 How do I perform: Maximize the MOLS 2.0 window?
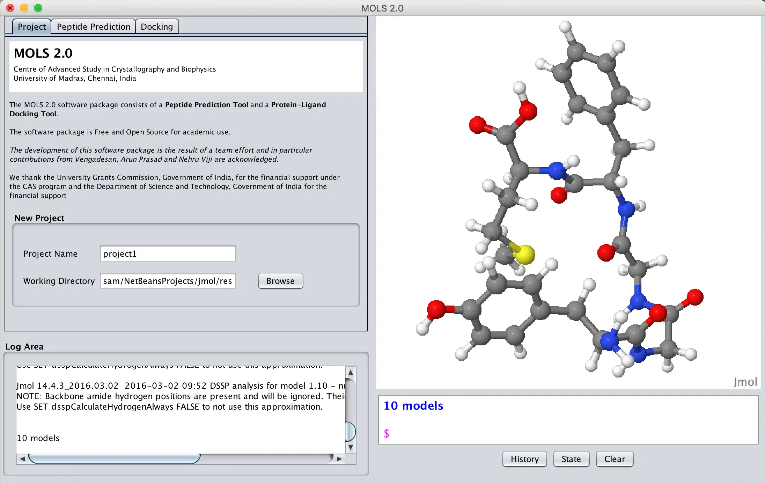click(38, 8)
